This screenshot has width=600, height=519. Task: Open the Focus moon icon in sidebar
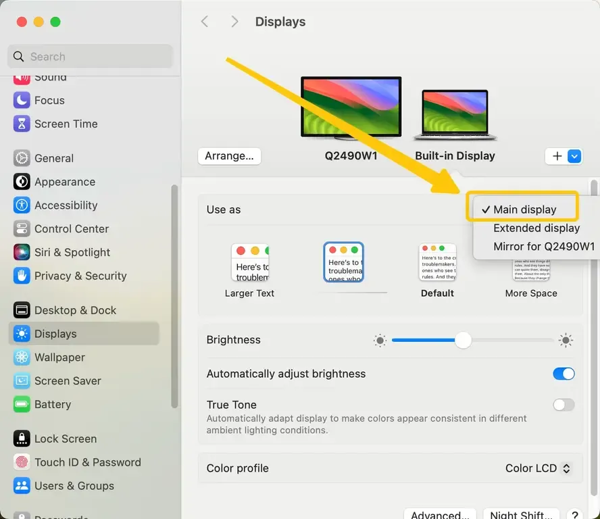(22, 100)
